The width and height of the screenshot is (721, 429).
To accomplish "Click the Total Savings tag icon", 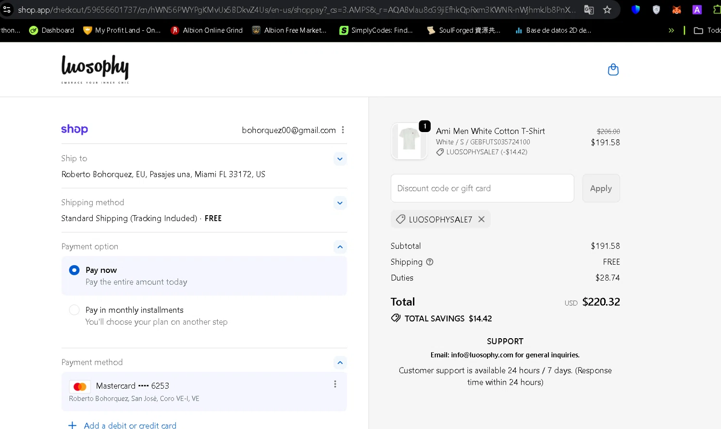I will tap(396, 318).
